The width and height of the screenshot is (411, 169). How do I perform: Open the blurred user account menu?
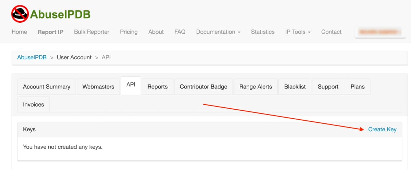click(378, 32)
